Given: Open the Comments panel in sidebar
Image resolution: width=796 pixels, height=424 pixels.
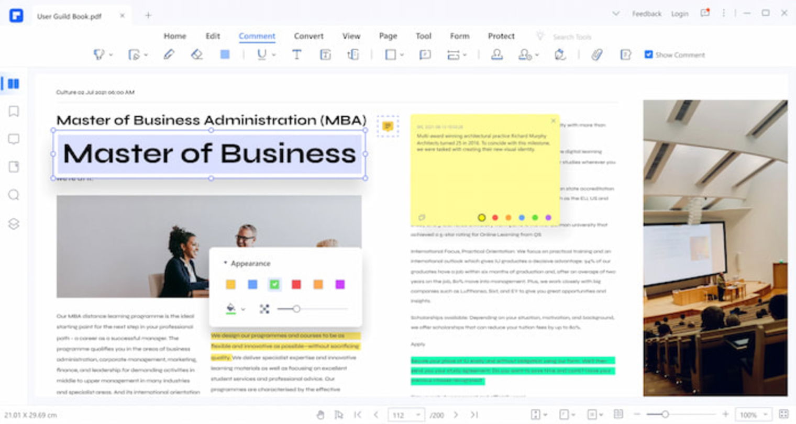Looking at the screenshot, I should 13,139.
